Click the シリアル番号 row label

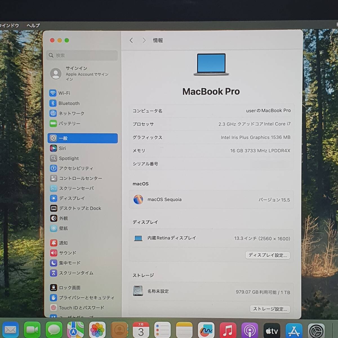coord(145,164)
